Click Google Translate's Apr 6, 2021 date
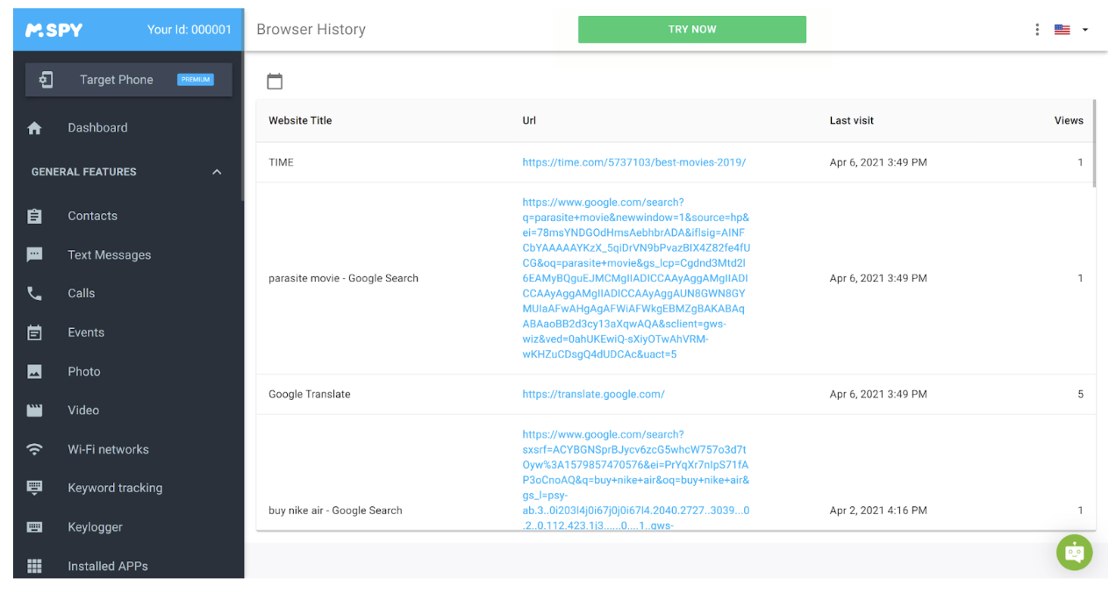This screenshot has width=1116, height=593. 878,395
